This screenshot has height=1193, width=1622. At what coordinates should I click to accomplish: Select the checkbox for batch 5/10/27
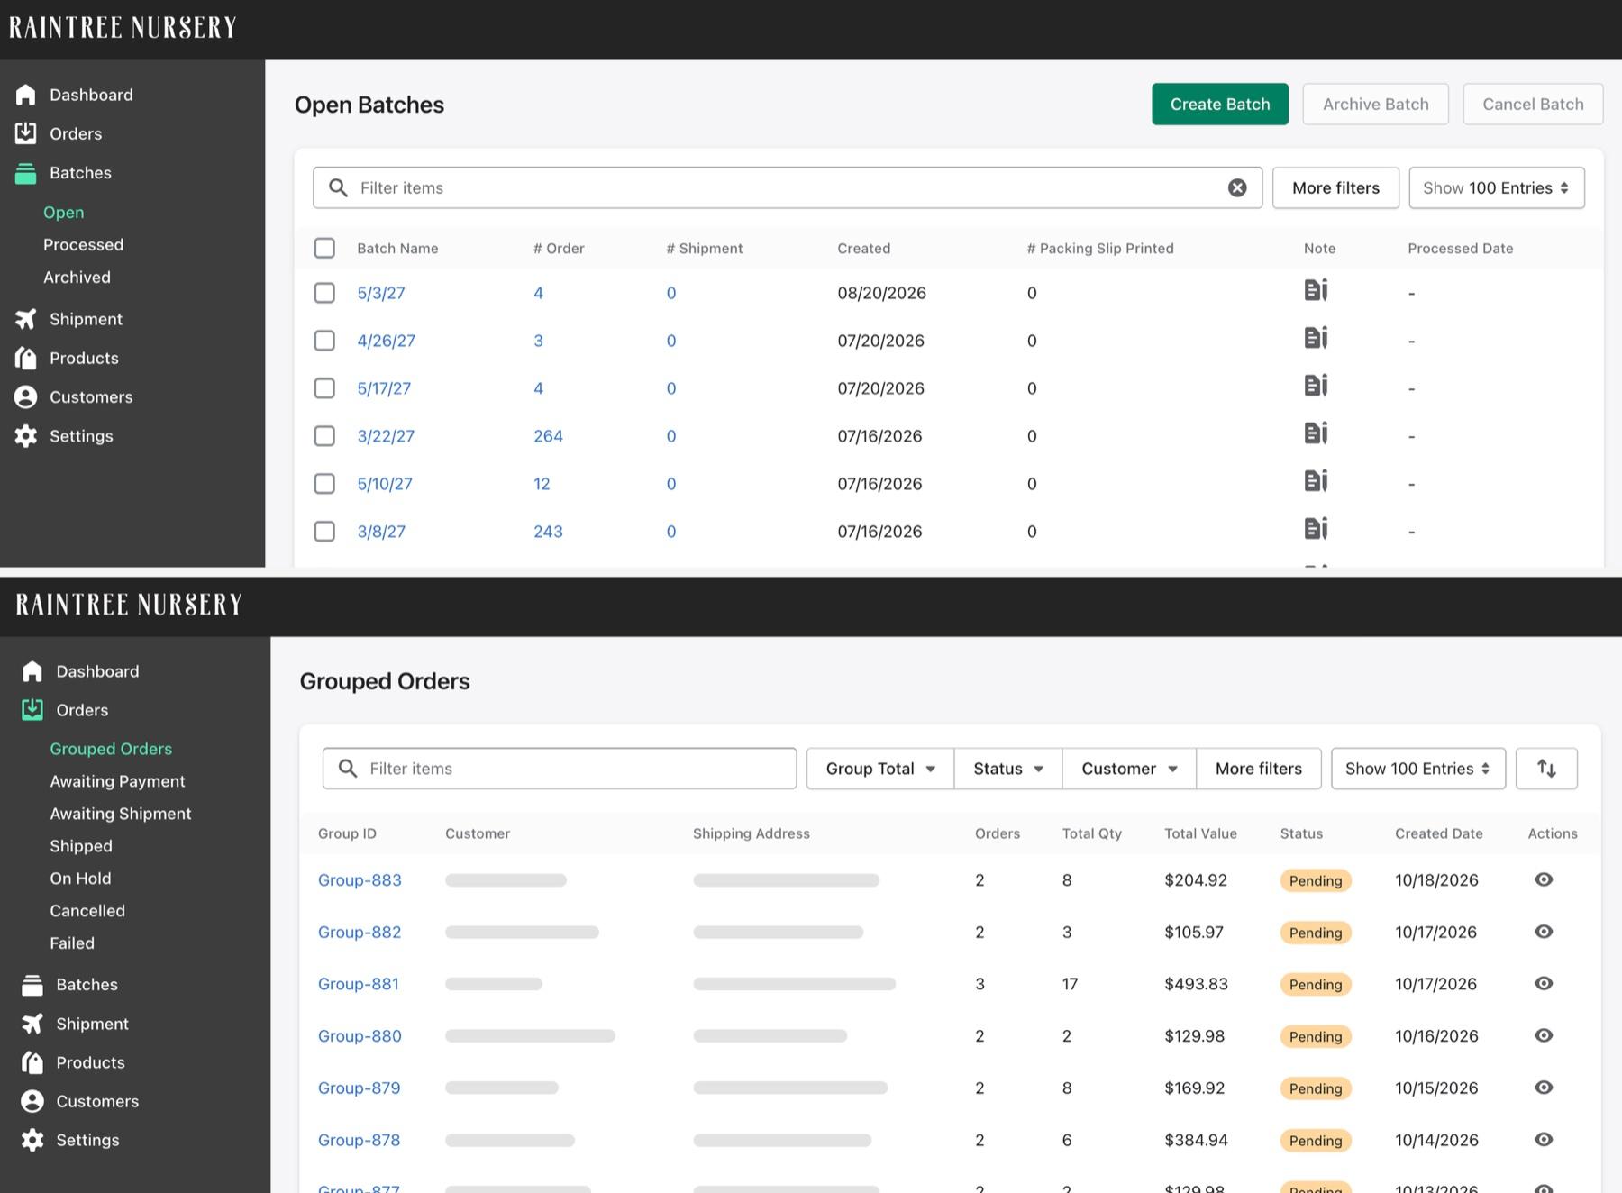(324, 484)
